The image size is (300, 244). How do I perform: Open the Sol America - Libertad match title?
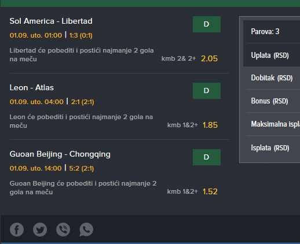(x=51, y=21)
